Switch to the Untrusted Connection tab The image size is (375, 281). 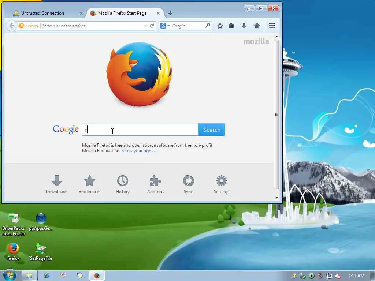point(42,13)
